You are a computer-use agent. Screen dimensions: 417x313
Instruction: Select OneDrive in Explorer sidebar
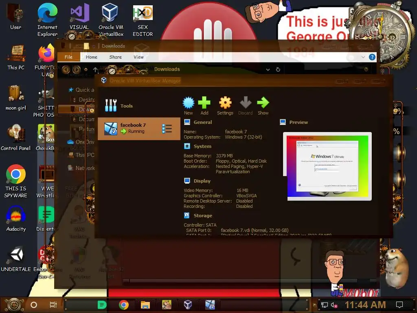pyautogui.click(x=81, y=142)
